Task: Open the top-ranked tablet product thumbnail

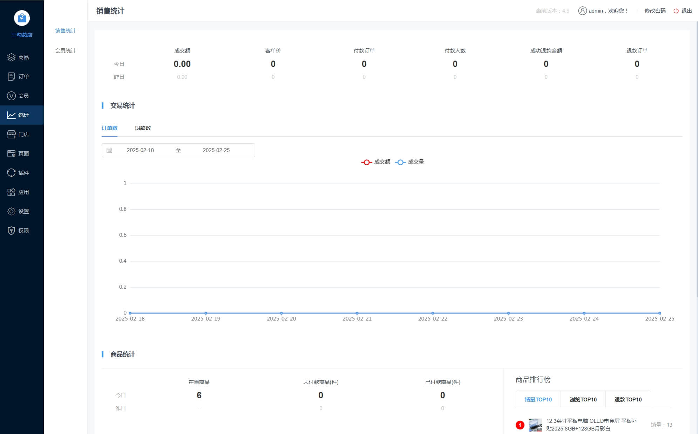Action: (535, 425)
